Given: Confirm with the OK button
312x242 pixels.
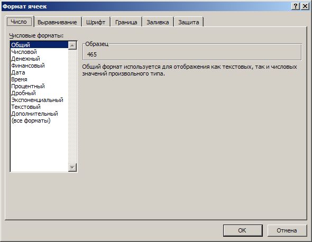Looking at the screenshot, I should coord(243,230).
